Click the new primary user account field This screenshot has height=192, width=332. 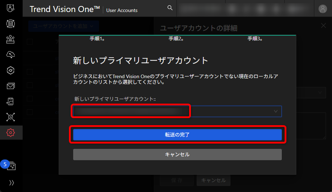pos(177,111)
